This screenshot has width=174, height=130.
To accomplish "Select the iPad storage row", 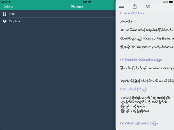I will [58, 14].
